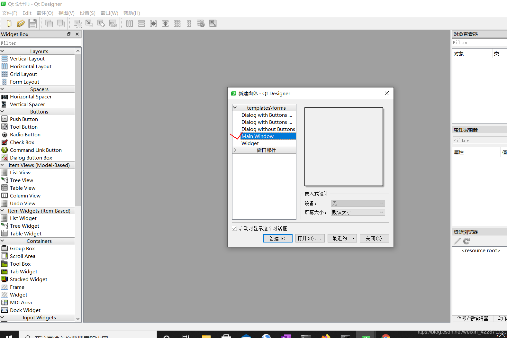Select the Edit Buddies mode icon
507x338 pixels.
tap(101, 23)
